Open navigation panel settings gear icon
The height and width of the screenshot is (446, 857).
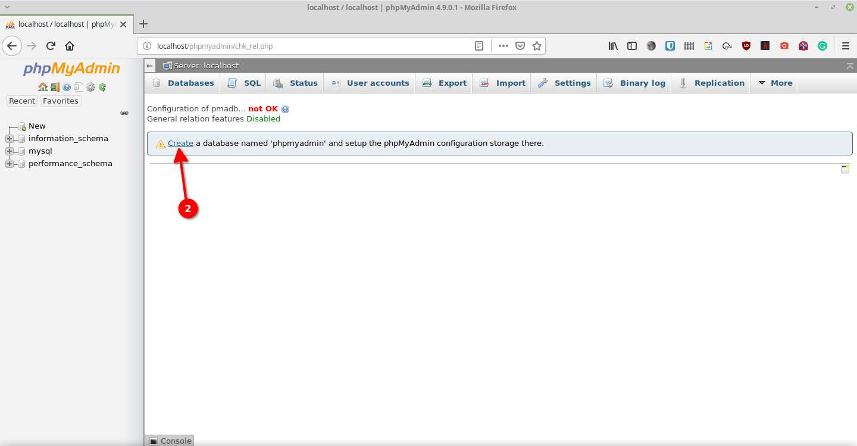(90, 87)
